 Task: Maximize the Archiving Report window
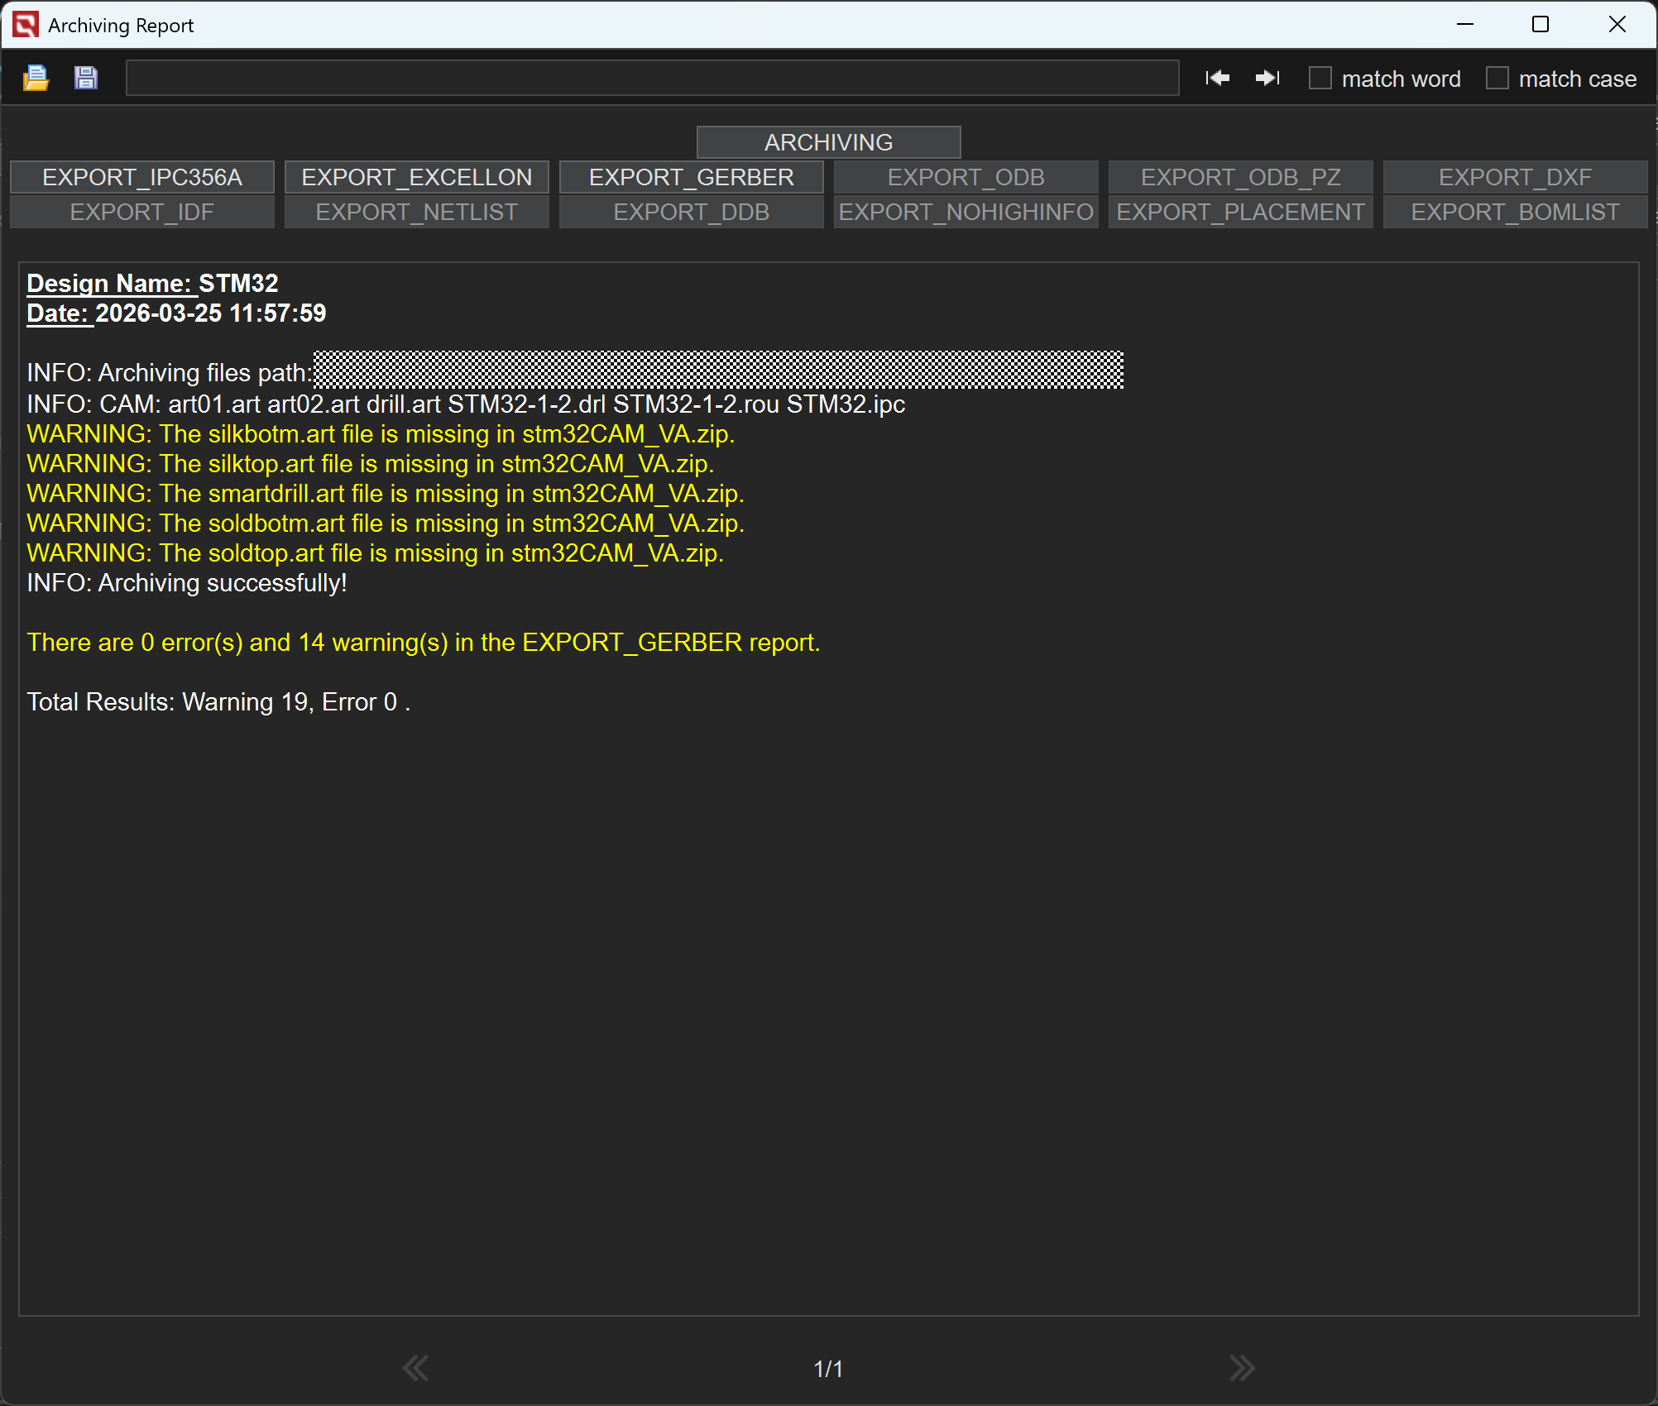pos(1541,25)
